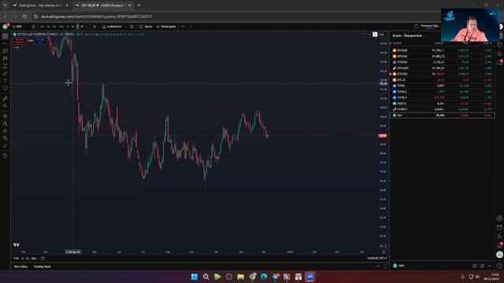Toggle lock all drawings
Viewport: 504px width, 283px height.
tap(6, 130)
